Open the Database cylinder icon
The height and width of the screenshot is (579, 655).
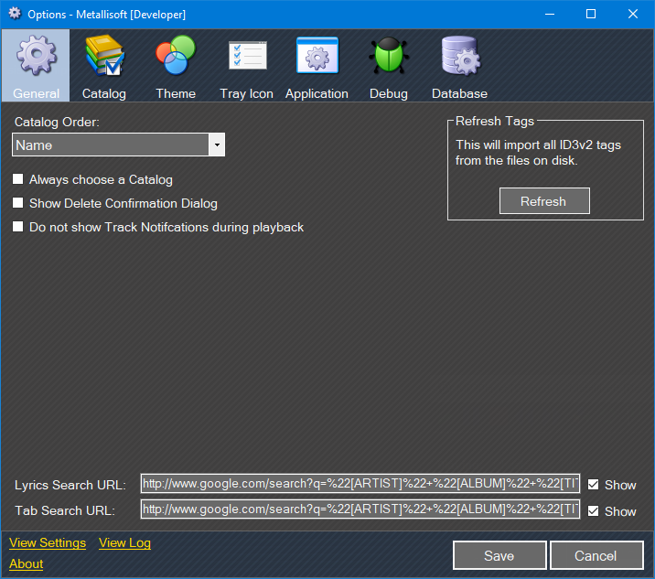point(459,59)
